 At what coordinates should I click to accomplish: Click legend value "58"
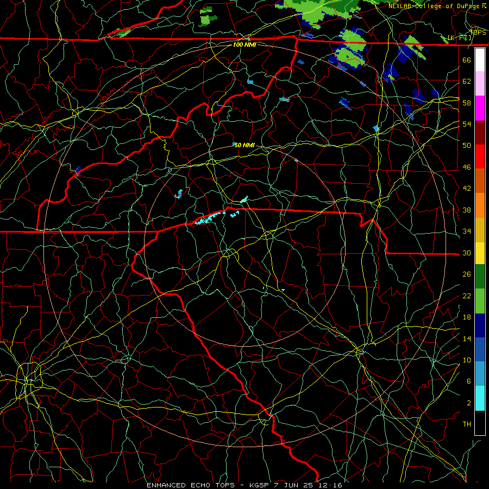tap(467, 103)
